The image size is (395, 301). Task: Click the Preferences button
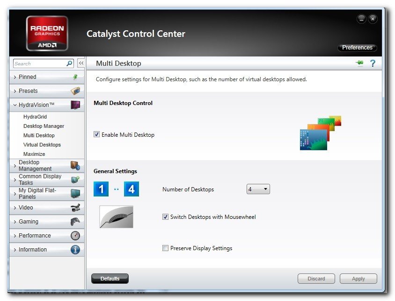tap(357, 48)
